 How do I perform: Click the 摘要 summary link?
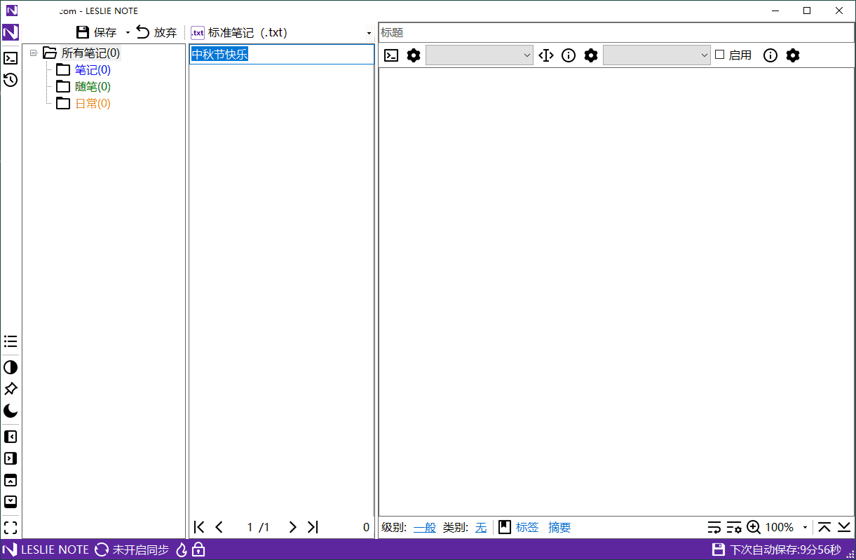click(x=559, y=528)
